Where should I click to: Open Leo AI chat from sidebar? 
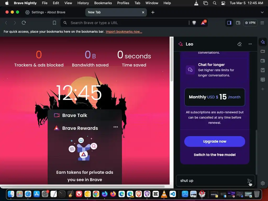click(263, 42)
